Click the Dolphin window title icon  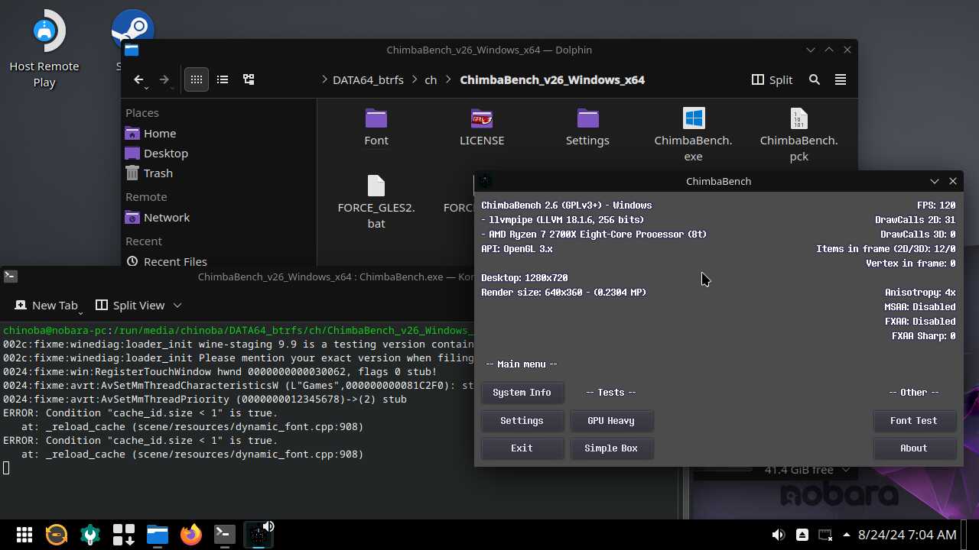click(132, 50)
